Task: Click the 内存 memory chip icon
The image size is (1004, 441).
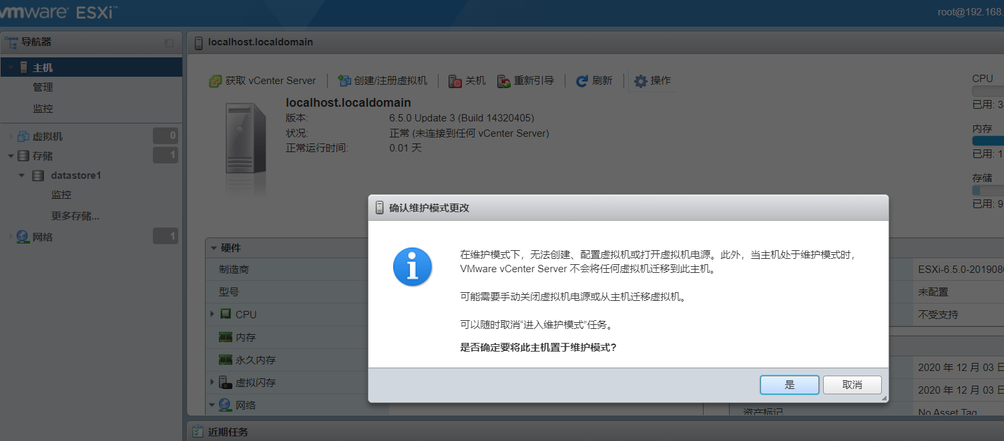Action: coord(226,337)
